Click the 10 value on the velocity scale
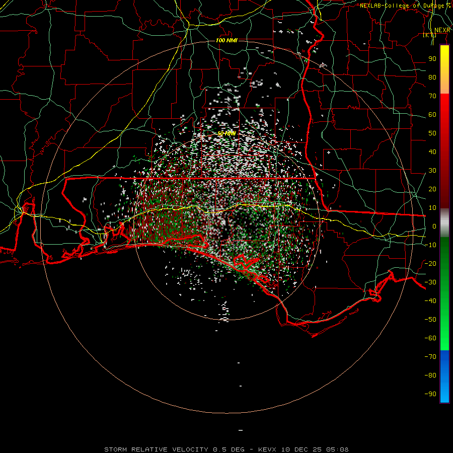The height and width of the screenshot is (453, 453). point(432,208)
